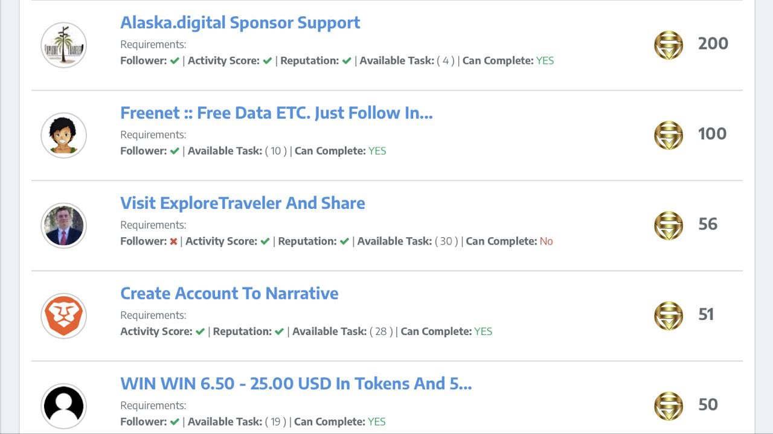The image size is (773, 434).
Task: Open Freenet Free Data ETC task link
Action: (x=277, y=113)
